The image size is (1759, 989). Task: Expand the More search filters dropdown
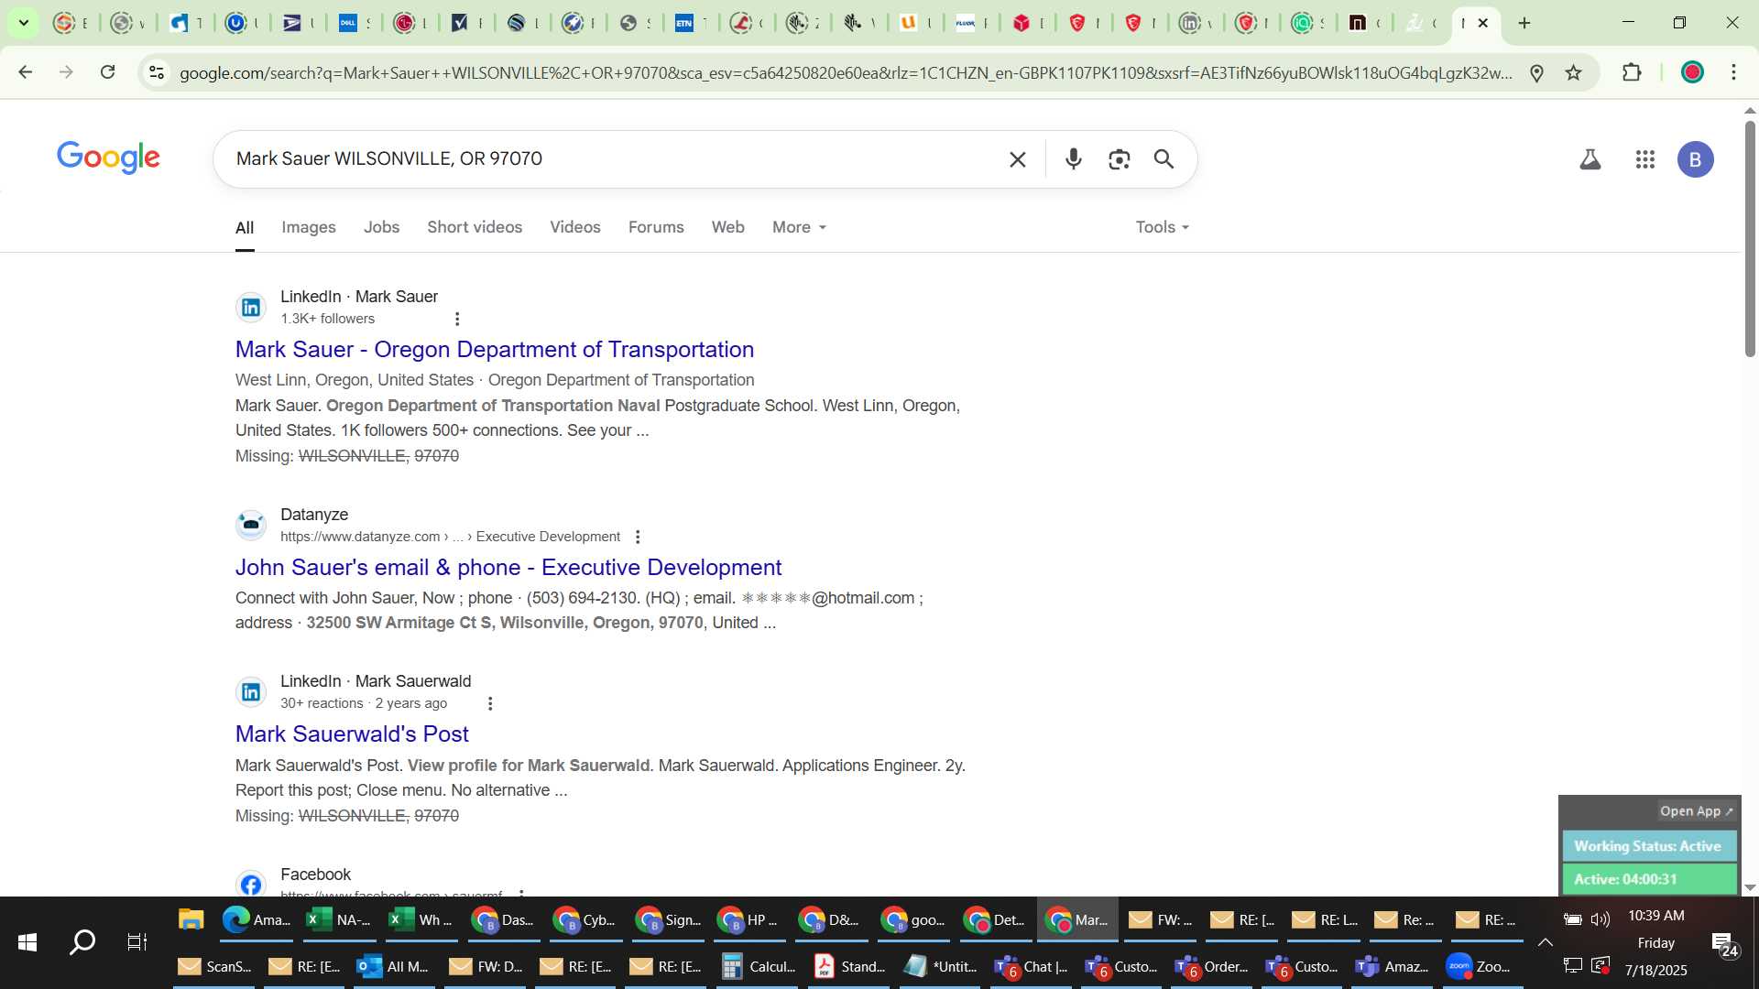pos(799,227)
